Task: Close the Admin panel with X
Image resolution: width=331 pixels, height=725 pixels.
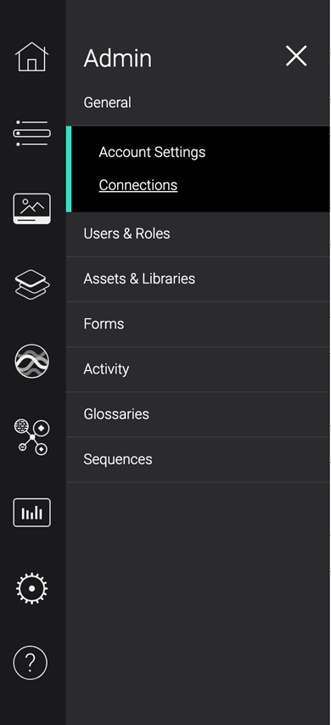Action: tap(296, 56)
